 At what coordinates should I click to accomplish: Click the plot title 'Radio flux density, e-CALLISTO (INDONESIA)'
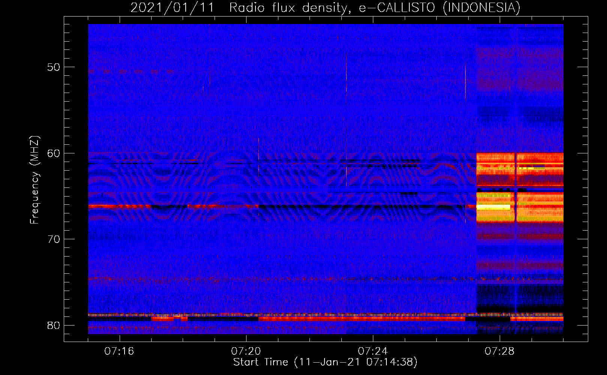[x=375, y=7]
